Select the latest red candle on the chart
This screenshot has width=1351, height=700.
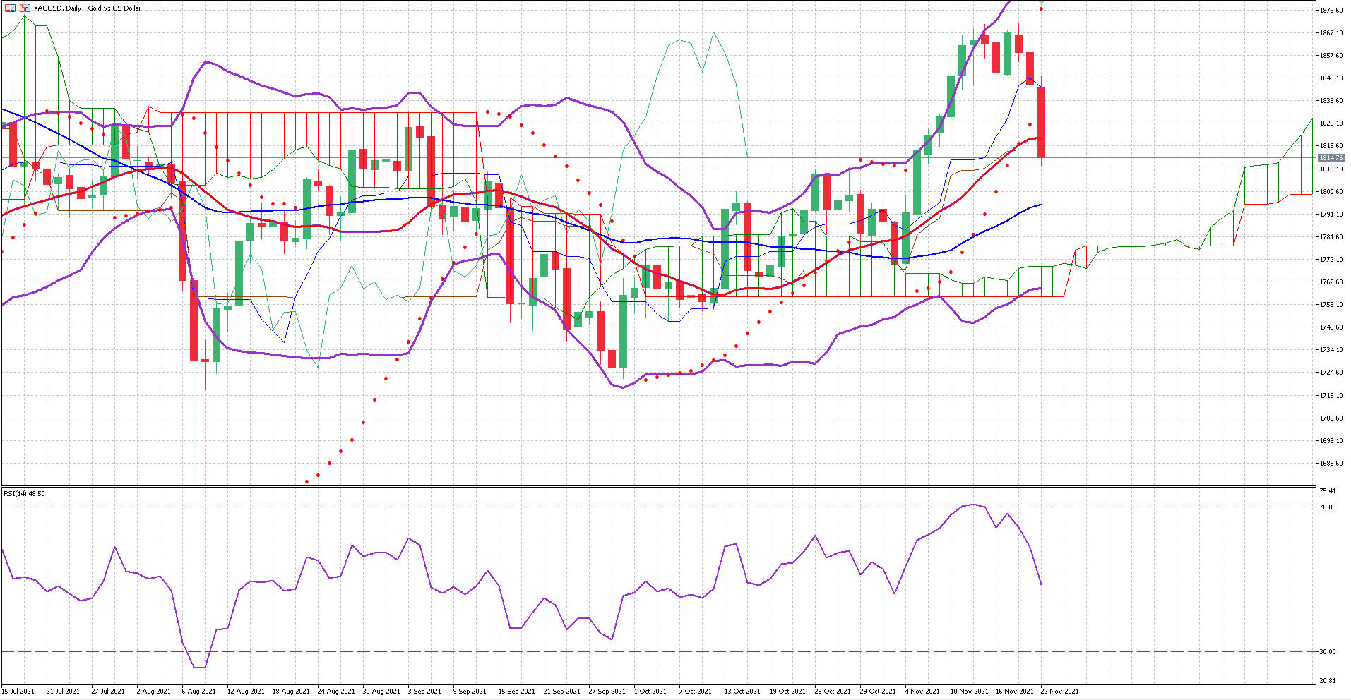click(x=1041, y=123)
